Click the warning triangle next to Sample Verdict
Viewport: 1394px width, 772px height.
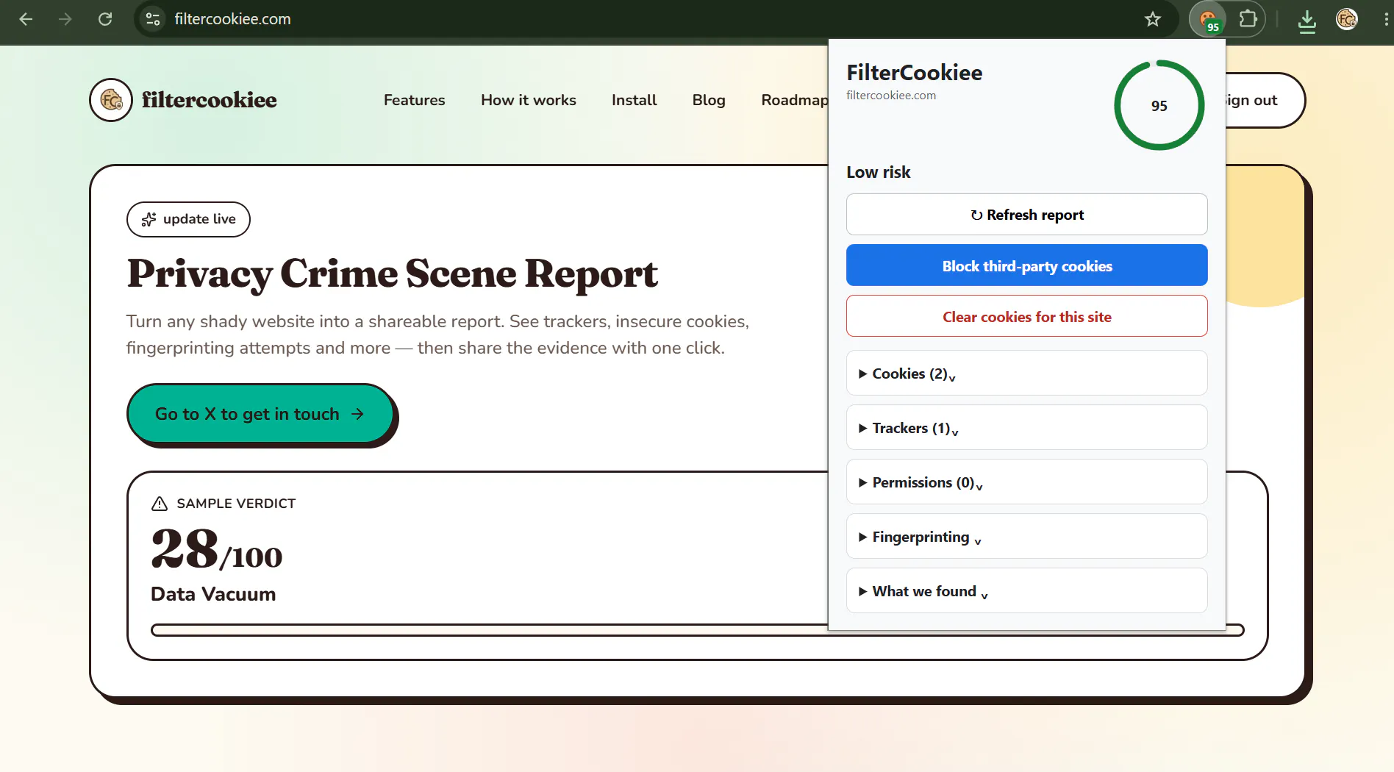pyautogui.click(x=160, y=504)
